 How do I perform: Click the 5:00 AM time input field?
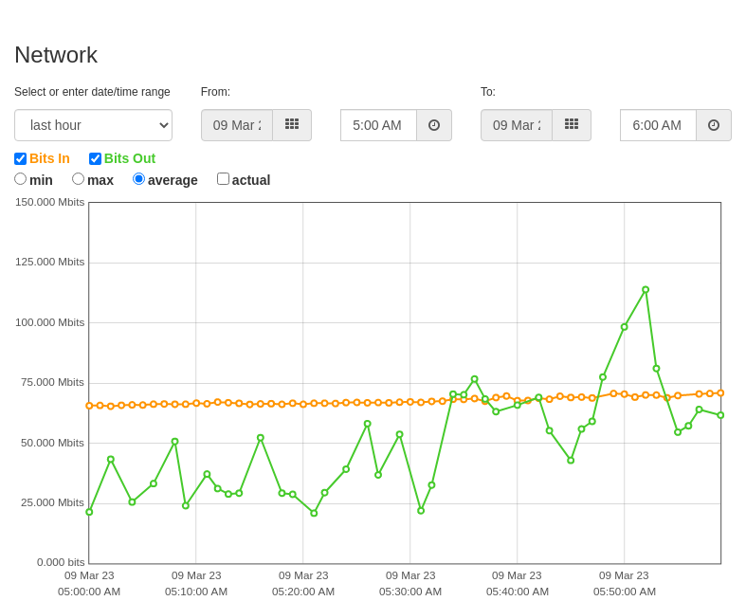379,125
